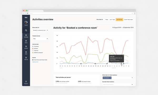Reload the page in the browser
The width and height of the screenshot is (158, 95).
coord(27,13)
